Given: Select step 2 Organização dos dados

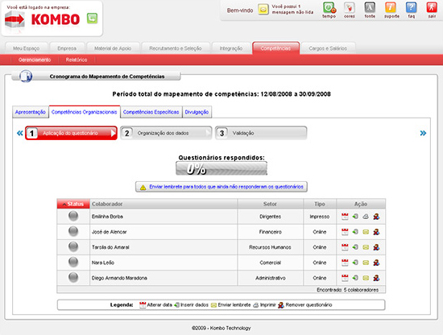Looking at the screenshot, I should click(x=166, y=133).
